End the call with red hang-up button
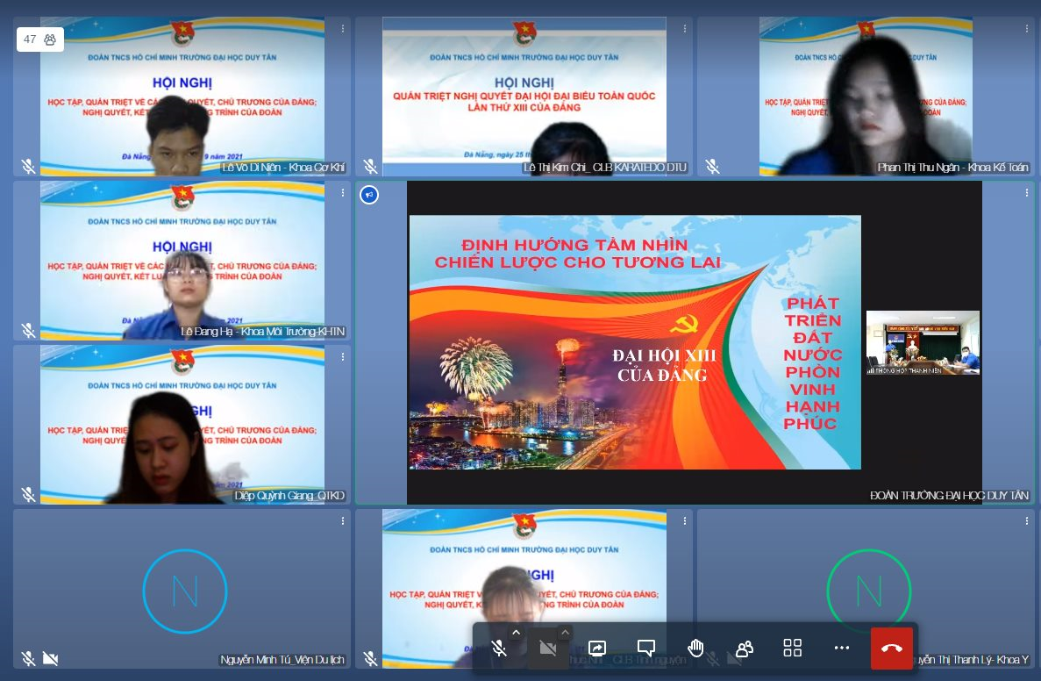This screenshot has height=681, width=1041. coord(892,648)
